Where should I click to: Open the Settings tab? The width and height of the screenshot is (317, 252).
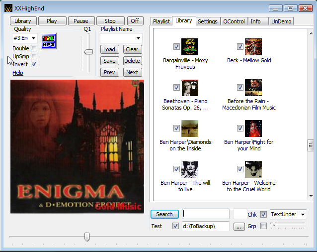[x=208, y=21]
